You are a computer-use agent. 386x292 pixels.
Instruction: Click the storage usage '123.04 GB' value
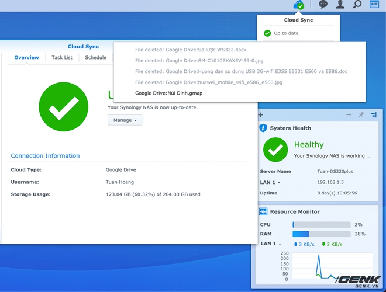coord(153,194)
